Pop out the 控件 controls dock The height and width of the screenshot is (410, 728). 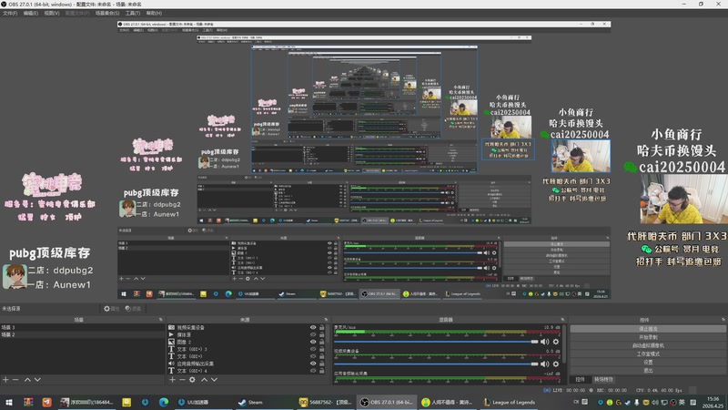(x=723, y=320)
